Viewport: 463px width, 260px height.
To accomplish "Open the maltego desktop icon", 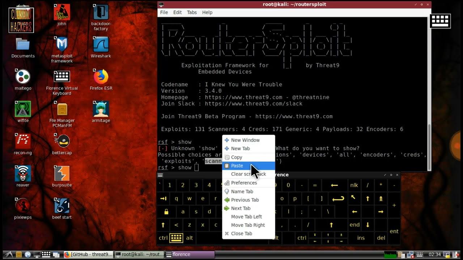I will click(x=23, y=80).
